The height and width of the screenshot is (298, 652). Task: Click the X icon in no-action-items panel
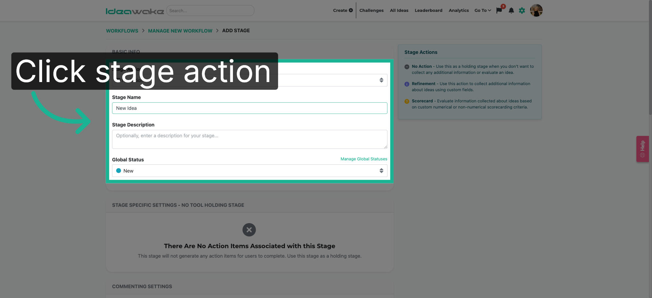point(249,230)
